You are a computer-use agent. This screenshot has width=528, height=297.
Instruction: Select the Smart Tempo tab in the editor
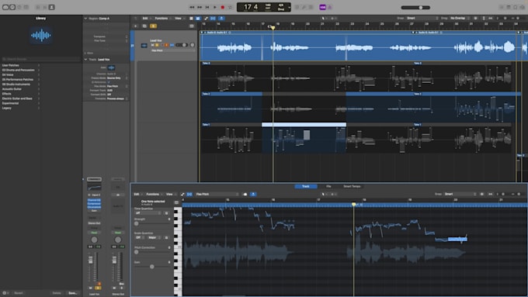point(352,186)
